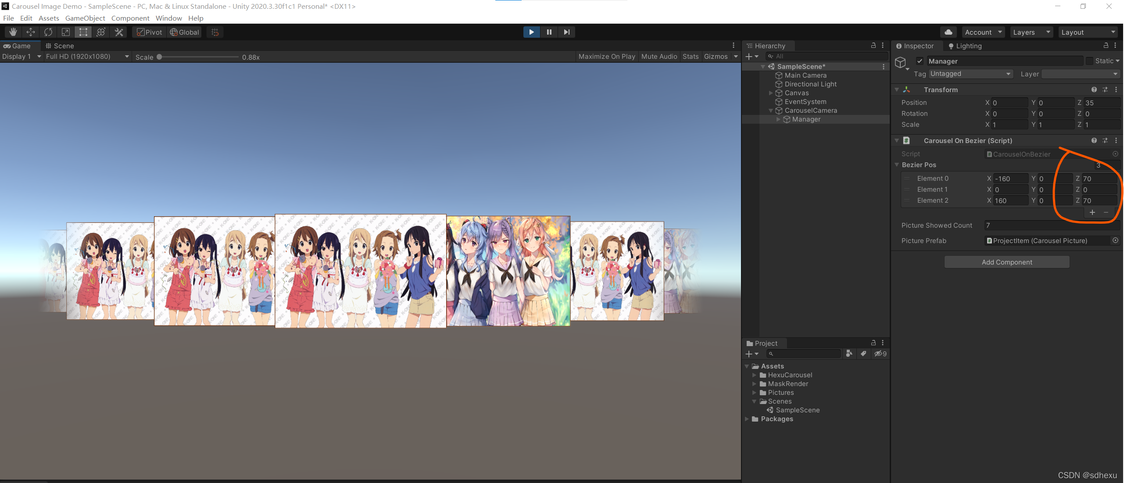This screenshot has width=1124, height=483.
Task: Select the Rotate tool
Action: coord(48,32)
